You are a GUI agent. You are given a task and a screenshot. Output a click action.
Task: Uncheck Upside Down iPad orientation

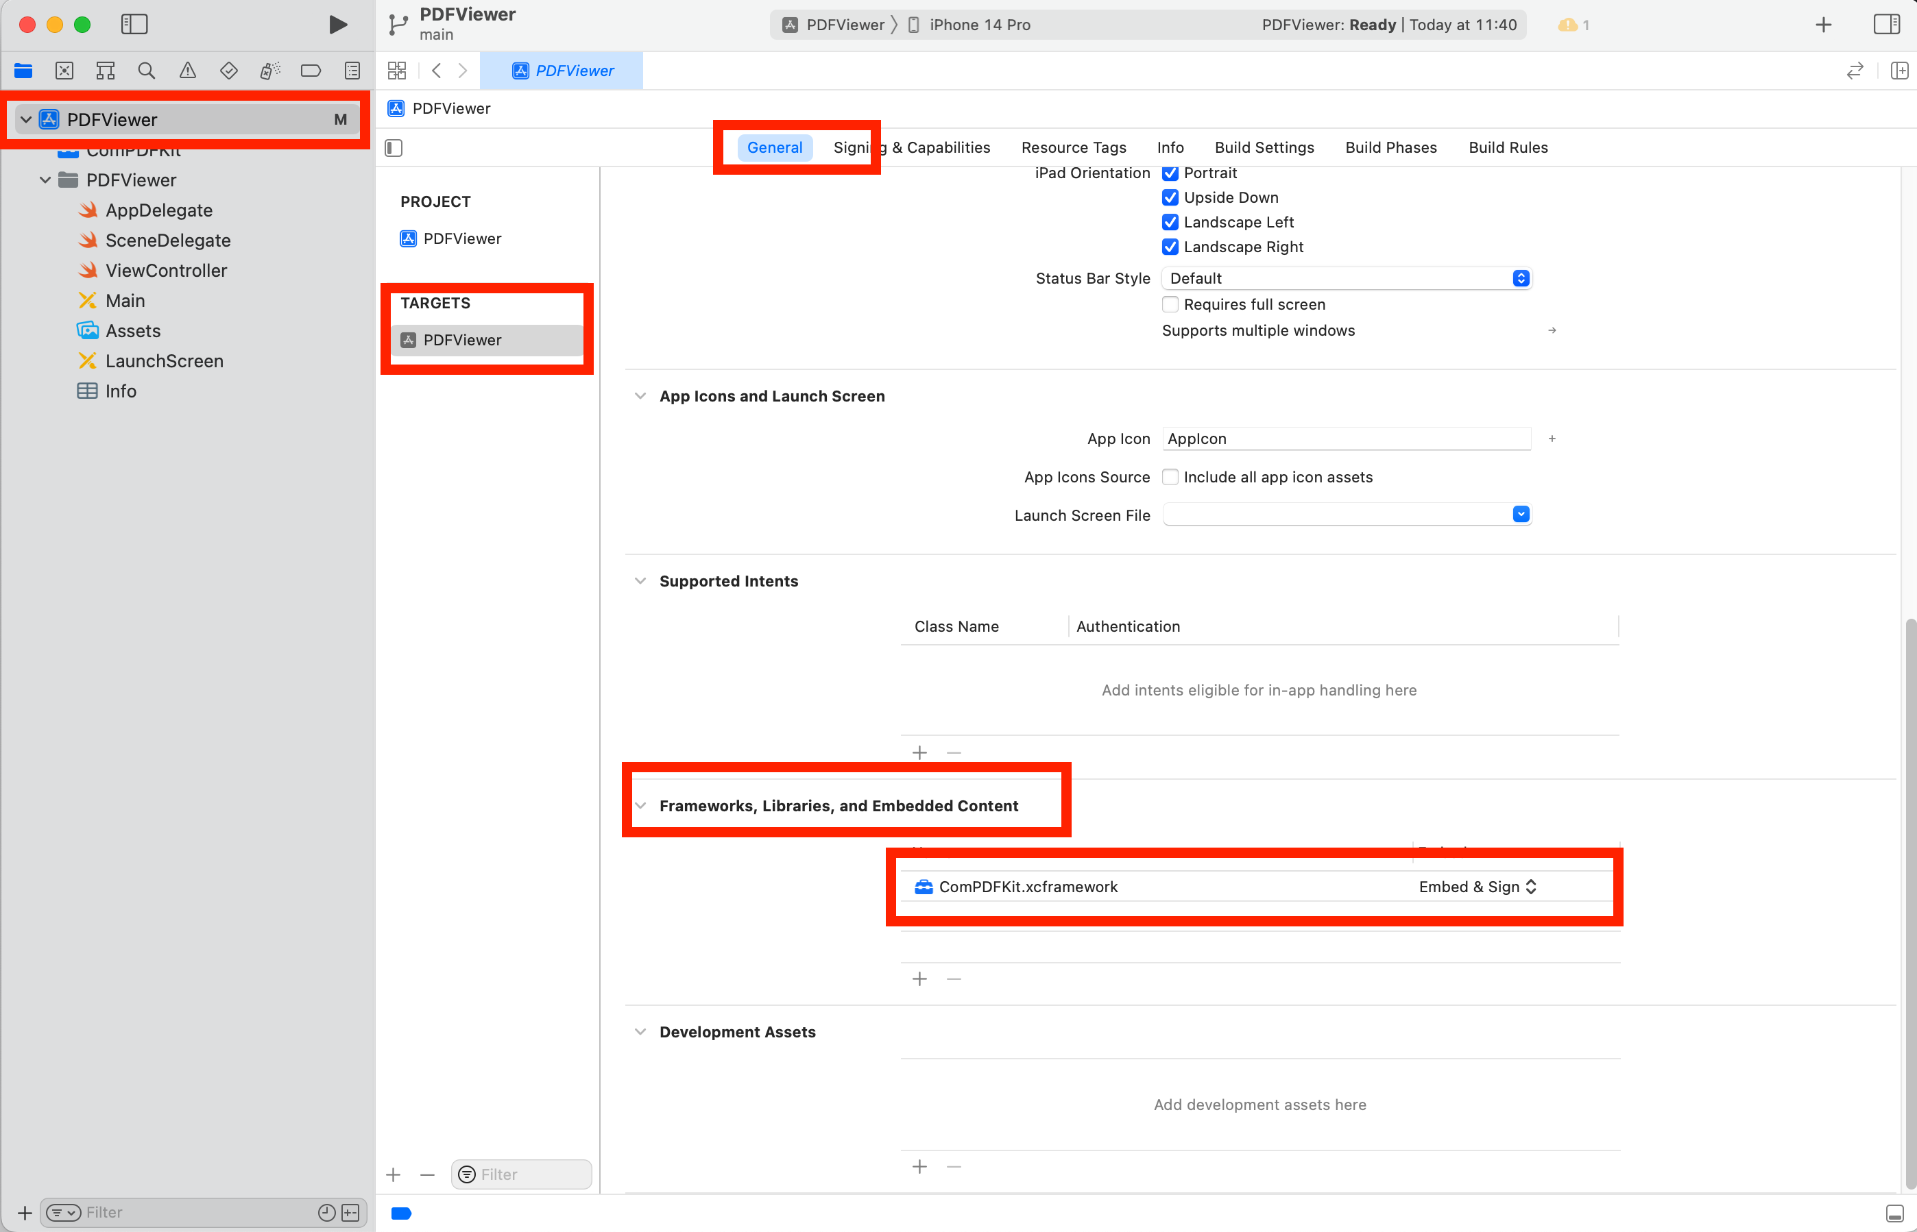pyautogui.click(x=1170, y=197)
